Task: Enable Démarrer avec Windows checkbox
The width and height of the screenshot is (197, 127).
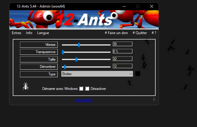Action: point(81,89)
